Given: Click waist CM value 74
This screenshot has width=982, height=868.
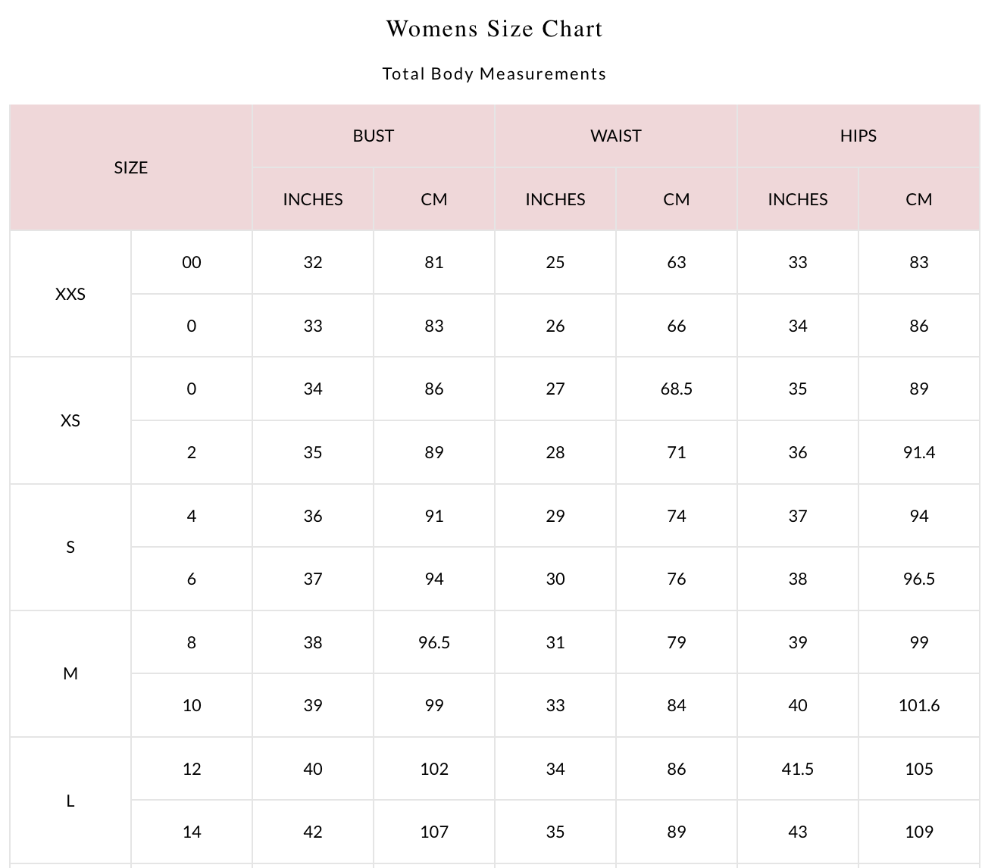Looking at the screenshot, I should click(x=677, y=516).
